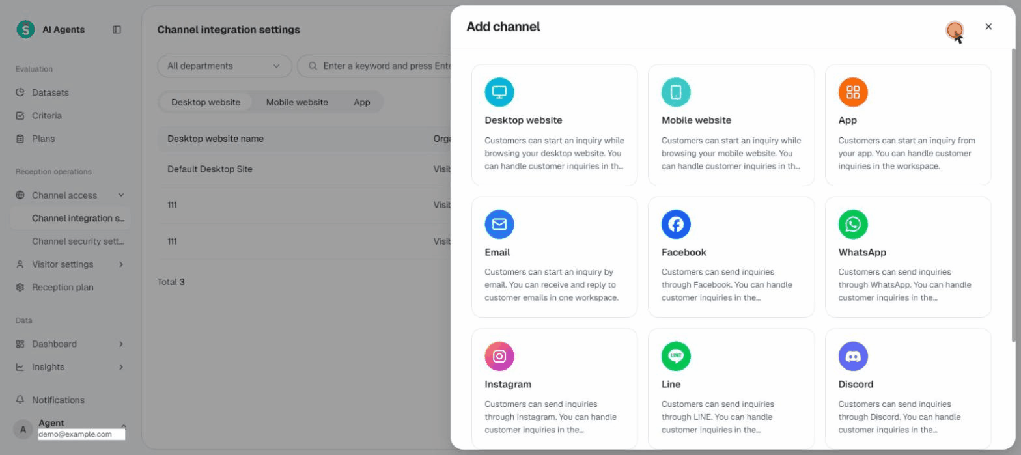
Task: Close the Add channel panel
Action: point(988,27)
